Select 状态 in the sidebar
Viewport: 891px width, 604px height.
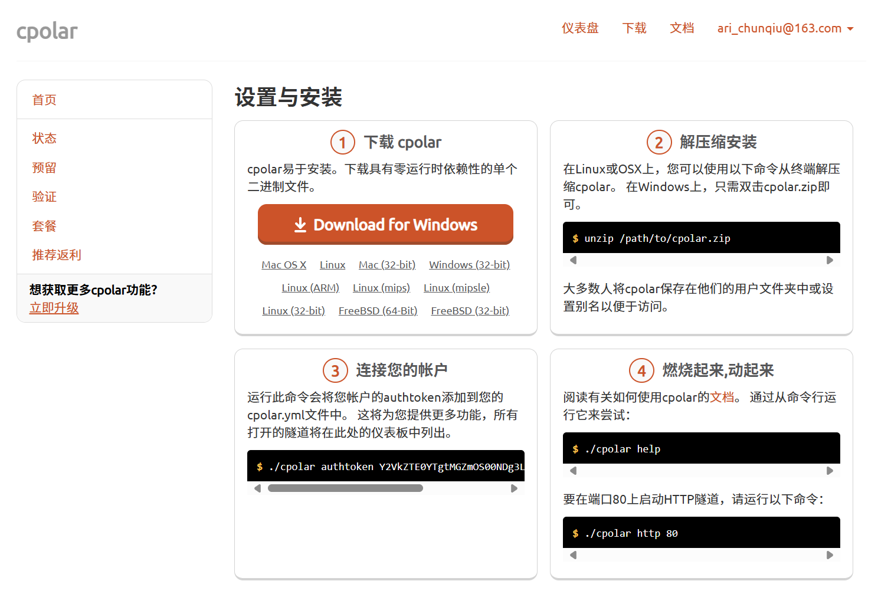tap(44, 138)
